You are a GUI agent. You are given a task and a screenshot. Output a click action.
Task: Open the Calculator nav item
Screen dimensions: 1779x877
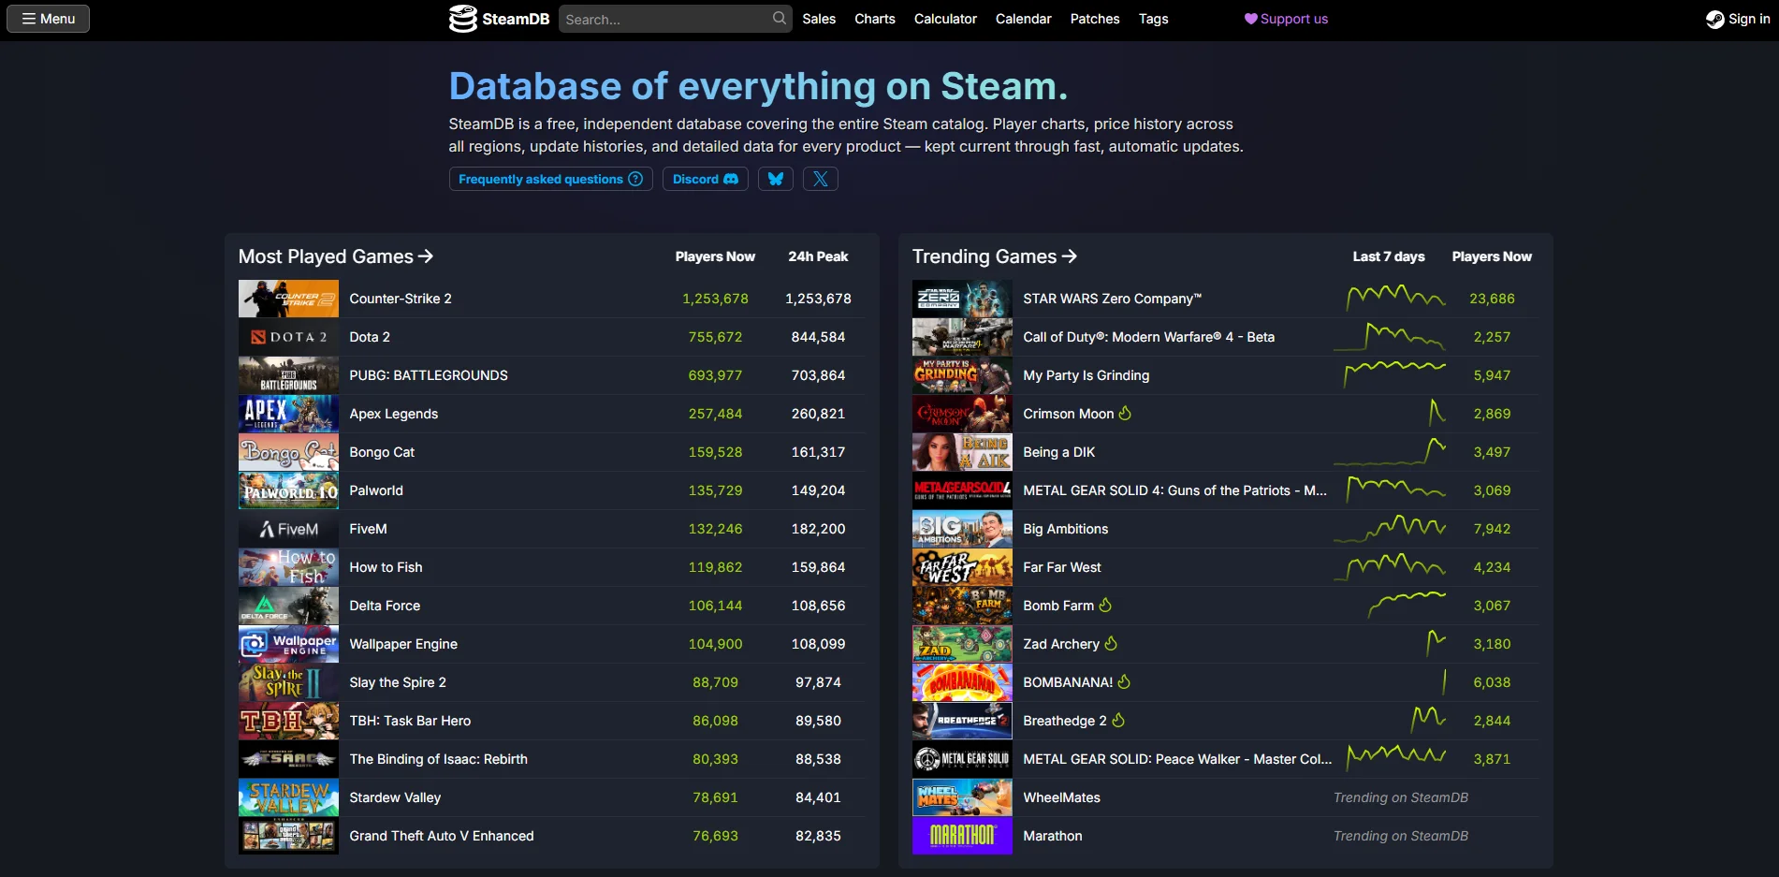[945, 19]
